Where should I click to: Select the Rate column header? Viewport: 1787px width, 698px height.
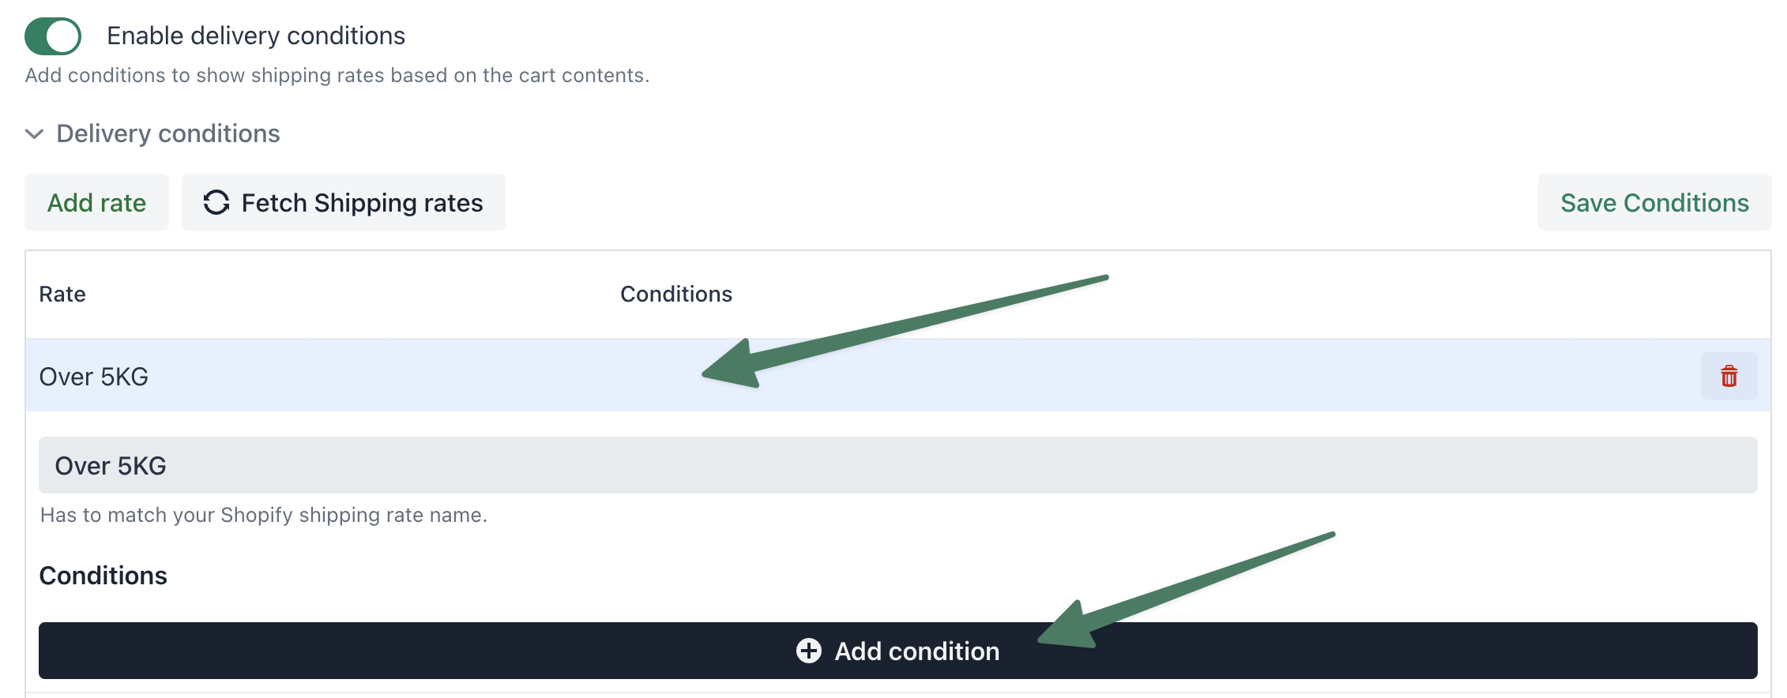tap(62, 294)
